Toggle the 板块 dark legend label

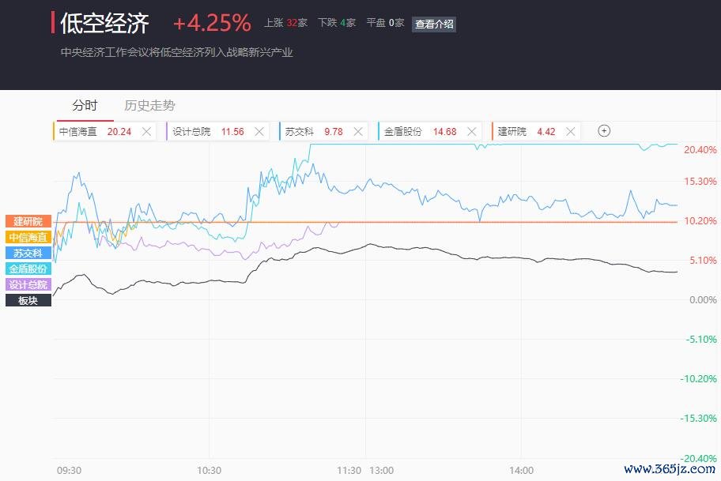pos(28,300)
